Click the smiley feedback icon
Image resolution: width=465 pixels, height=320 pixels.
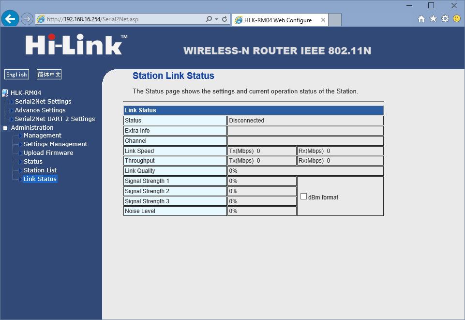(457, 19)
